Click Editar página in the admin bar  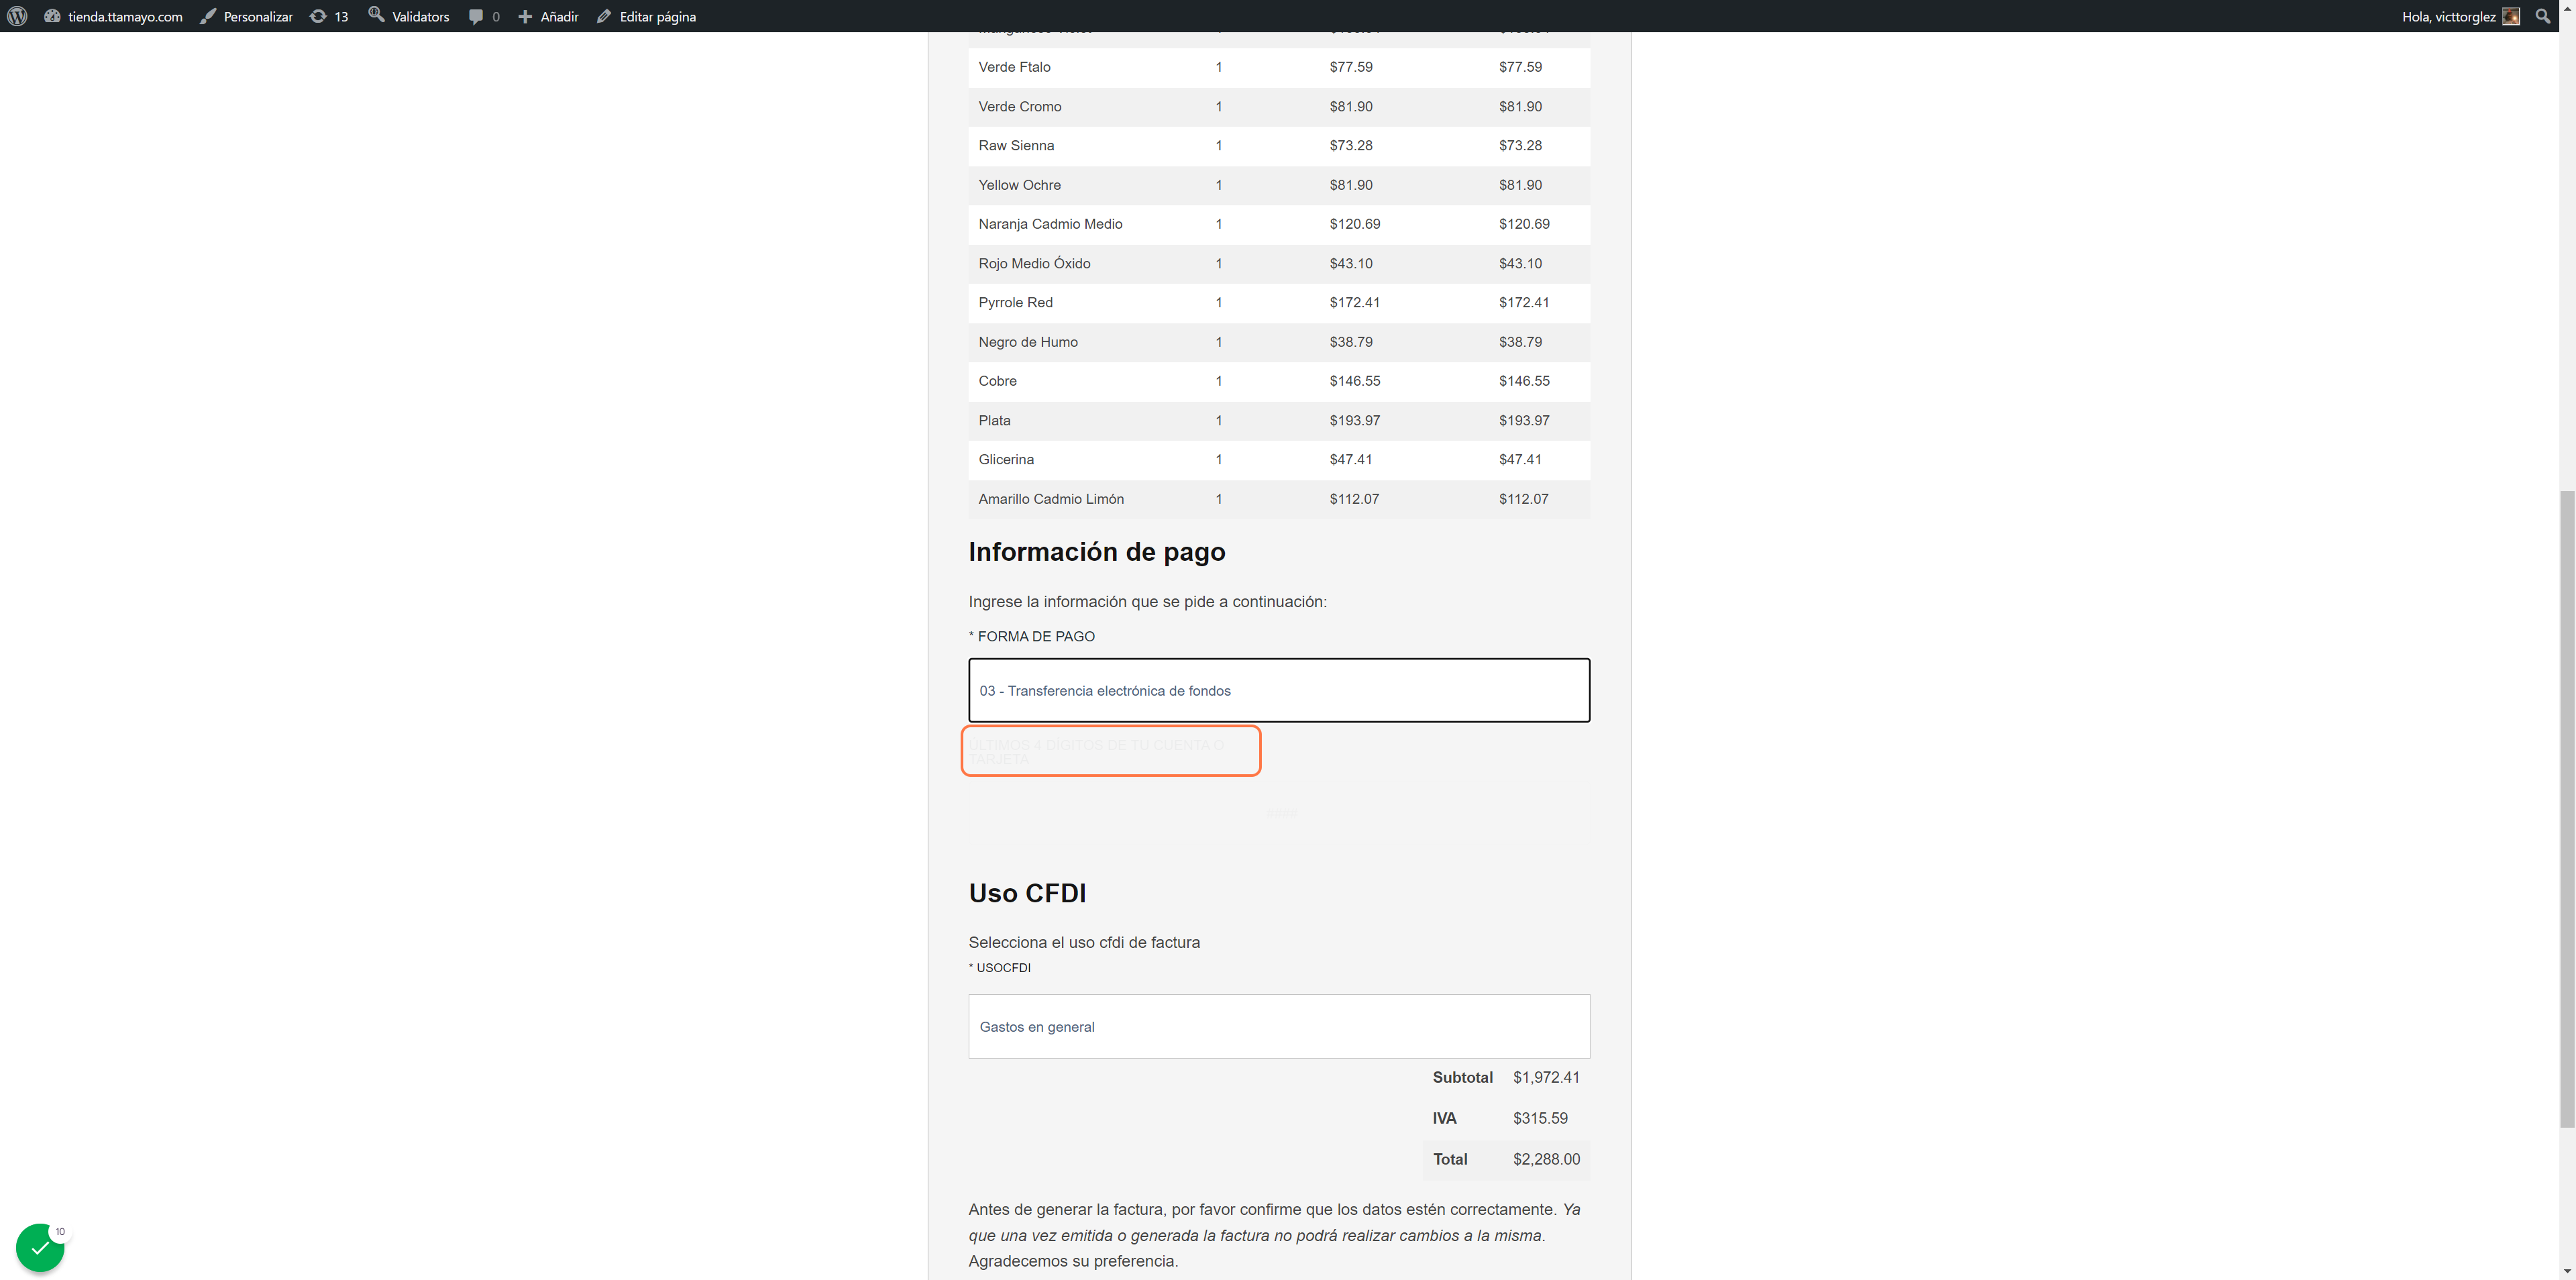click(x=646, y=16)
